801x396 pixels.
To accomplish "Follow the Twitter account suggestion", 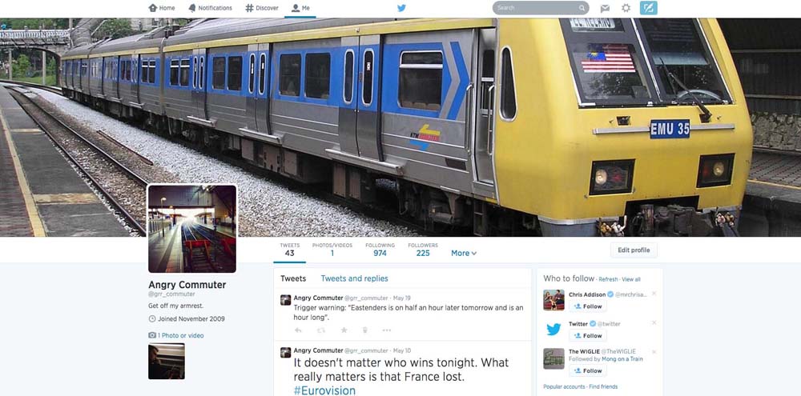I will (587, 336).
